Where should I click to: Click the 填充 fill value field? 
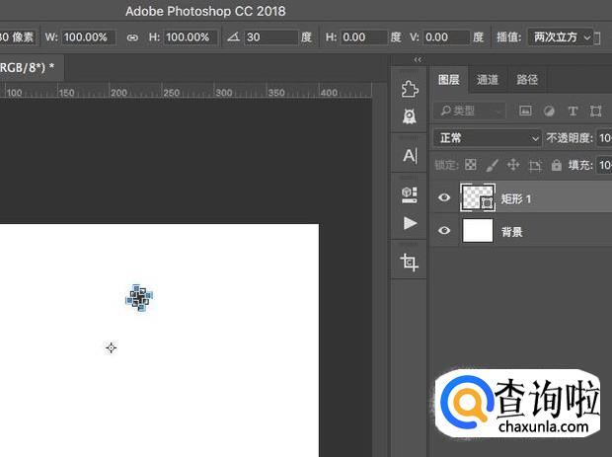pyautogui.click(x=604, y=165)
